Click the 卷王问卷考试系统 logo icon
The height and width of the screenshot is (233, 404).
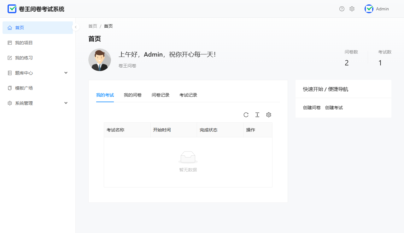[12, 9]
